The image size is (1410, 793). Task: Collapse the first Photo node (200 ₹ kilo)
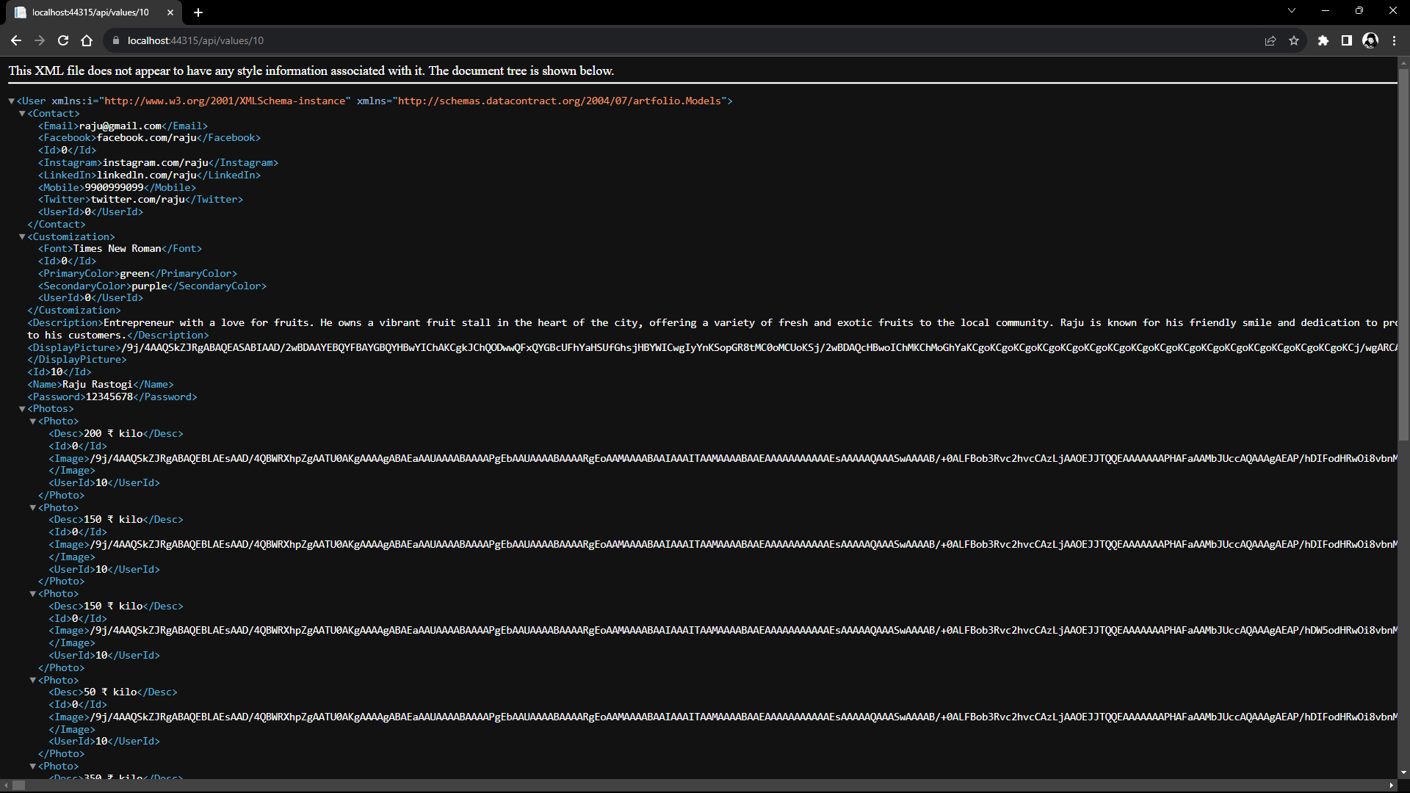pyautogui.click(x=33, y=421)
